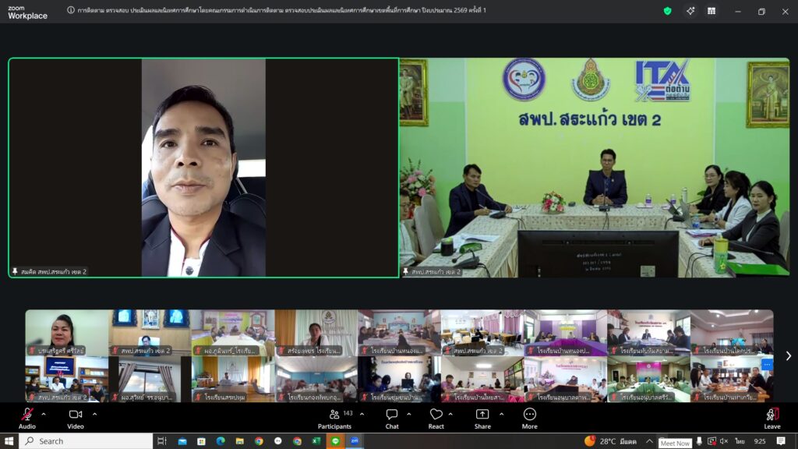Click the React heart icon
The width and height of the screenshot is (798, 449).
pyautogui.click(x=436, y=415)
